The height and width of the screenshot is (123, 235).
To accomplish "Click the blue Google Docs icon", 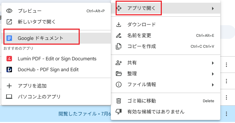I will click(9, 38).
